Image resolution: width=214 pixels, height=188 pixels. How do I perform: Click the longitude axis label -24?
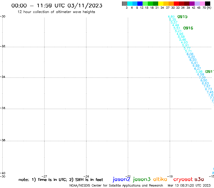pyautogui.click(x=86, y=176)
